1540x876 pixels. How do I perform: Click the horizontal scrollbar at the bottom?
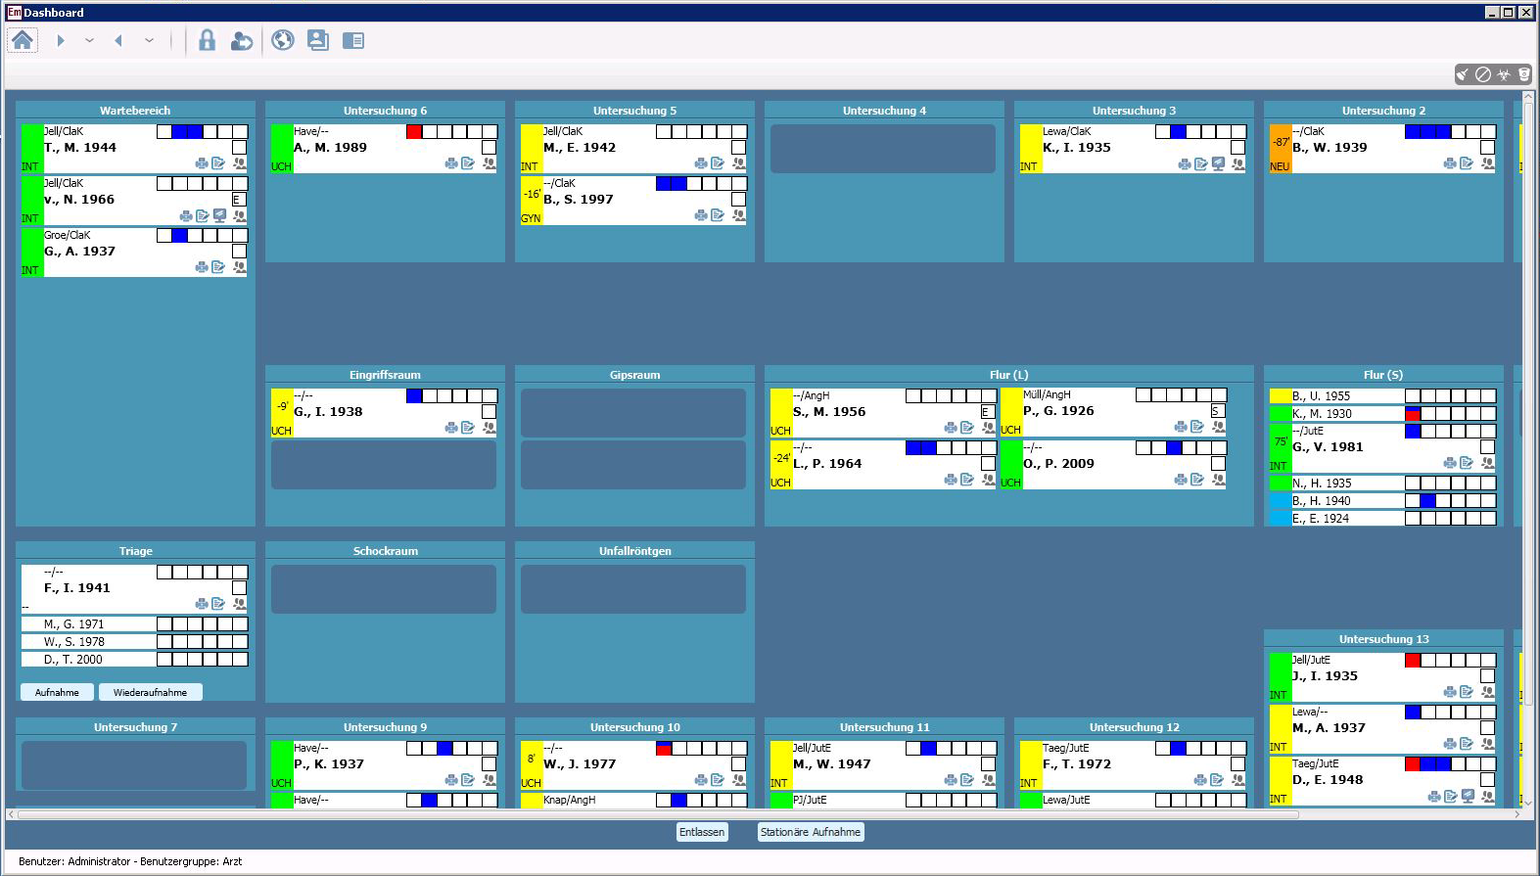[x=656, y=814]
